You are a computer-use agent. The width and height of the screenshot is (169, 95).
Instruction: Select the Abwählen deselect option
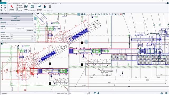coord(20,8)
